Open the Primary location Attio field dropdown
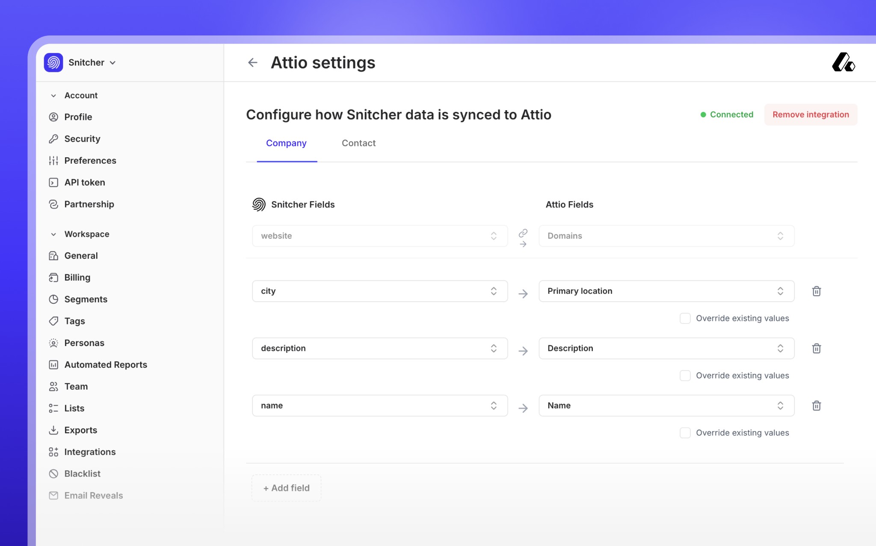This screenshot has height=546, width=876. point(666,291)
